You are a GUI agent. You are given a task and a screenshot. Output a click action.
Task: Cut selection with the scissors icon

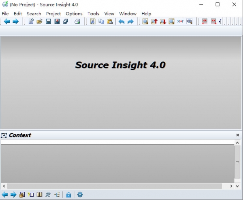pos(93,21)
